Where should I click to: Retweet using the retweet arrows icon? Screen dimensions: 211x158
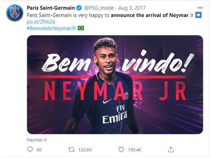tap(72, 150)
